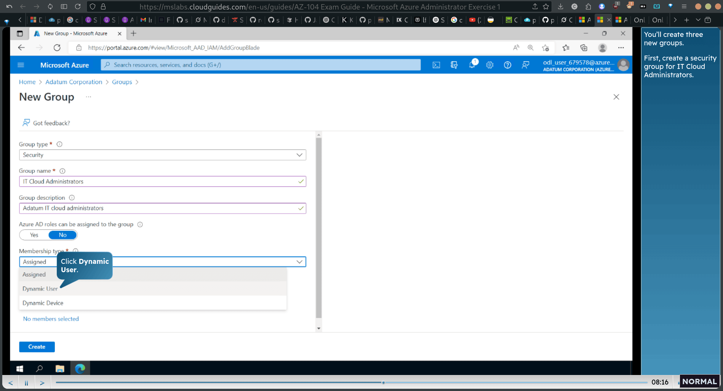Click the NORMAL speed button
The height and width of the screenshot is (391, 723).
[x=699, y=381]
